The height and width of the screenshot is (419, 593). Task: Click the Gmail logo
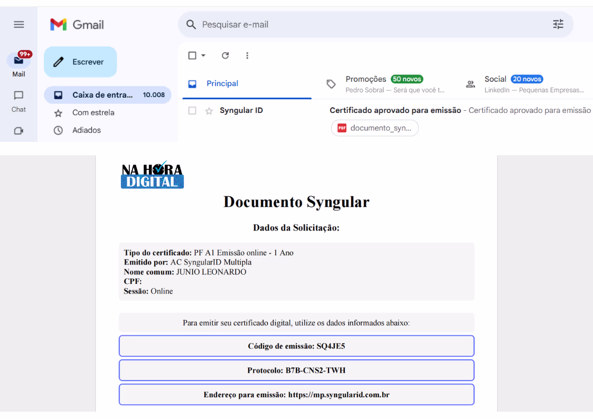77,25
